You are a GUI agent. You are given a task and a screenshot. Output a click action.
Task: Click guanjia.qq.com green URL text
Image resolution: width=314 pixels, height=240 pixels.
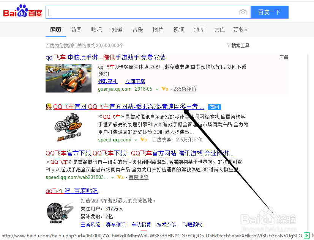(x=115, y=89)
